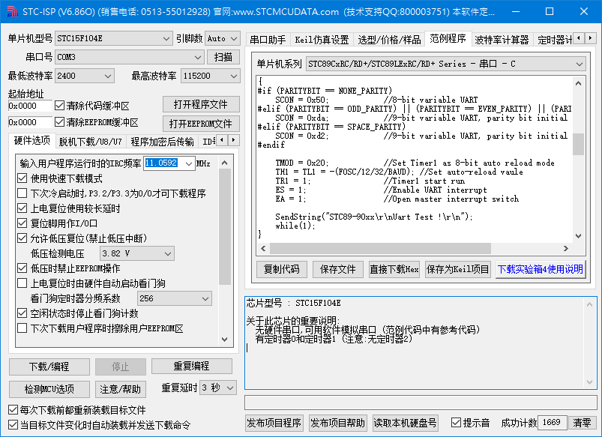This screenshot has height=437, width=602.
Task: Click hardware options list scroll up arrow
Action: click(225, 163)
